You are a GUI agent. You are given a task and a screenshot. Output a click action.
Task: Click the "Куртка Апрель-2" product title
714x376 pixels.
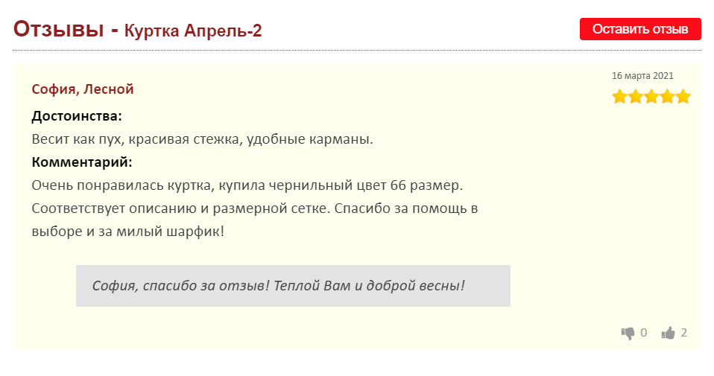pyautogui.click(x=193, y=31)
